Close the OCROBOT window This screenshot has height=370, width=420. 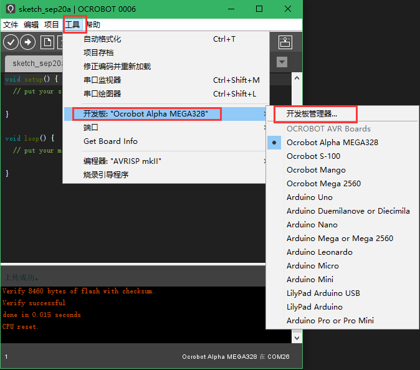pyautogui.click(x=288, y=9)
